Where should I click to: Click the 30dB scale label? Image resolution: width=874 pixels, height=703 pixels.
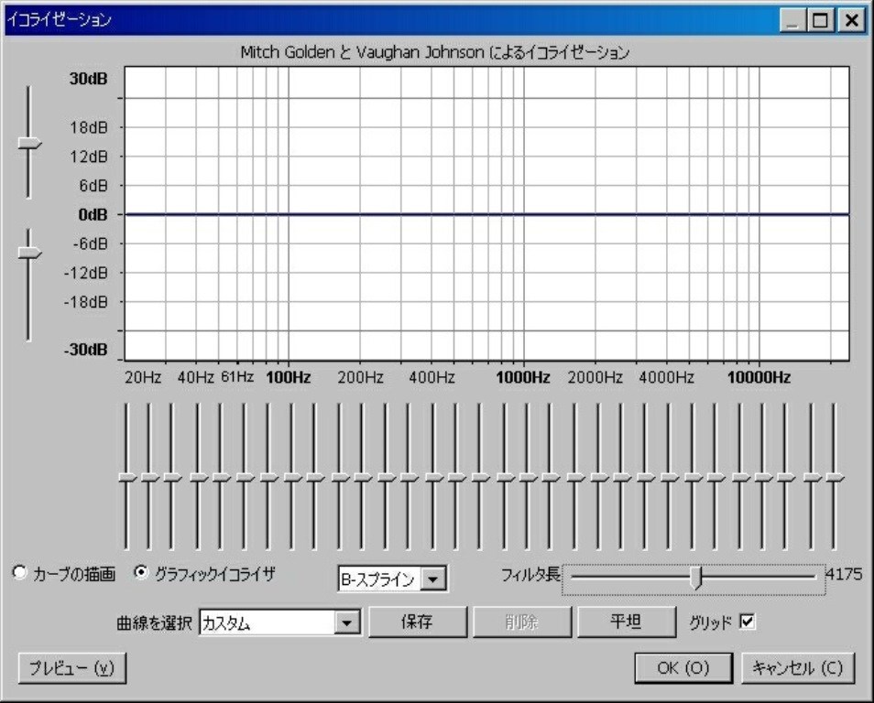click(89, 79)
